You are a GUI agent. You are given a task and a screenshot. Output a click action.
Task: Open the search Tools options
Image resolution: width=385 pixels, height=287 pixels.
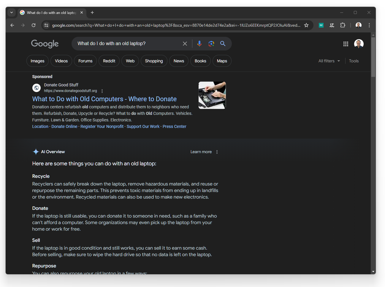[x=354, y=61]
